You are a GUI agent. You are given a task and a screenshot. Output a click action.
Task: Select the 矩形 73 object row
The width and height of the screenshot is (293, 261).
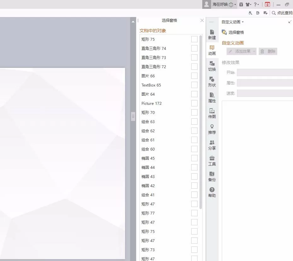(169, 250)
